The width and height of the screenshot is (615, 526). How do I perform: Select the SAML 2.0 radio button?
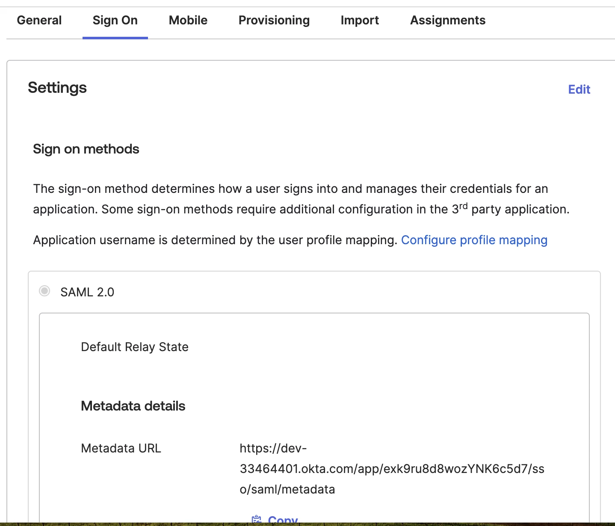[44, 291]
